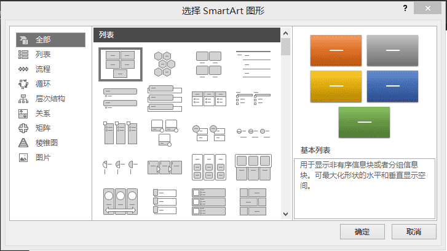Screen dimensions: 447x251
Task: Close the SmartArt dialog
Action: click(x=427, y=8)
